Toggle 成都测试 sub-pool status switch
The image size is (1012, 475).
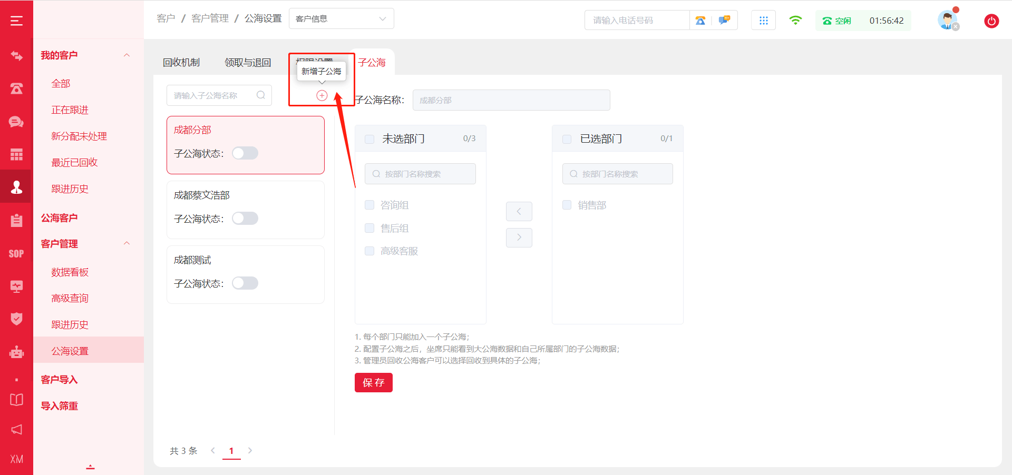point(245,283)
